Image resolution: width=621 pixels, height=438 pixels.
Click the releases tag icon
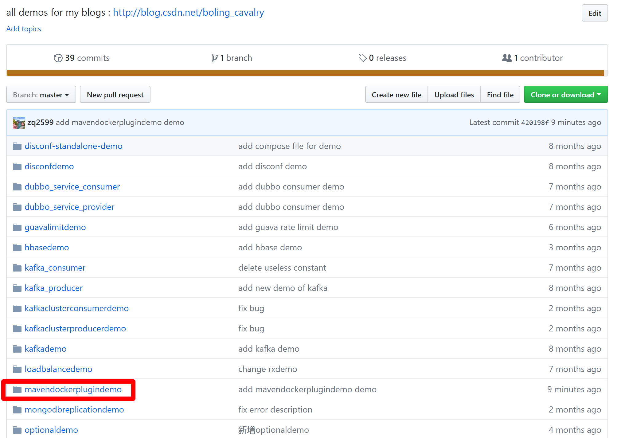pyautogui.click(x=363, y=58)
